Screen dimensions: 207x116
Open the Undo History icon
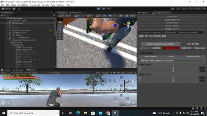tap(172, 9)
